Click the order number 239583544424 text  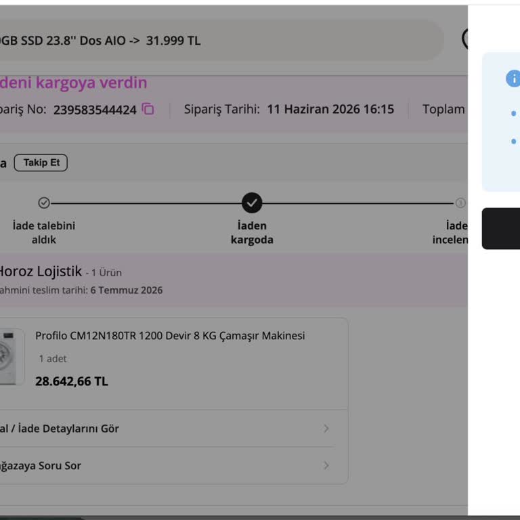95,110
